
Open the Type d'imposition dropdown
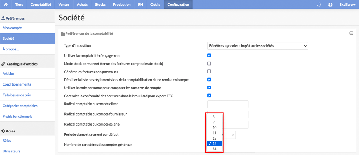[257, 46]
